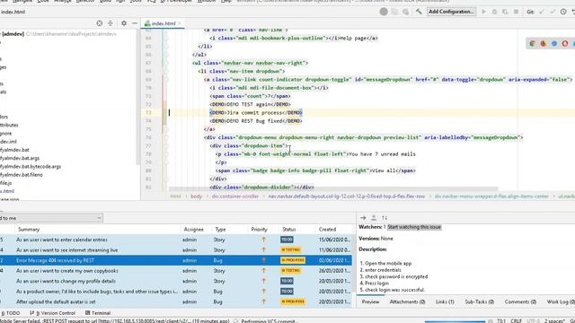
Task: Click code line 'DEMO REST Bug fixed'
Action: (x=256, y=121)
